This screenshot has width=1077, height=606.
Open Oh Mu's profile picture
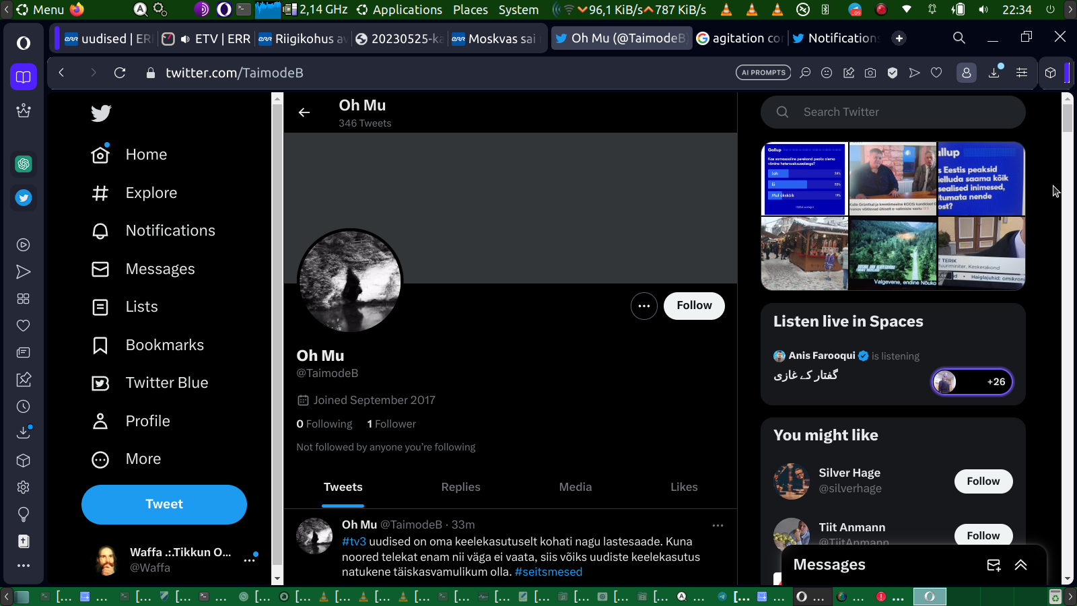[350, 281]
